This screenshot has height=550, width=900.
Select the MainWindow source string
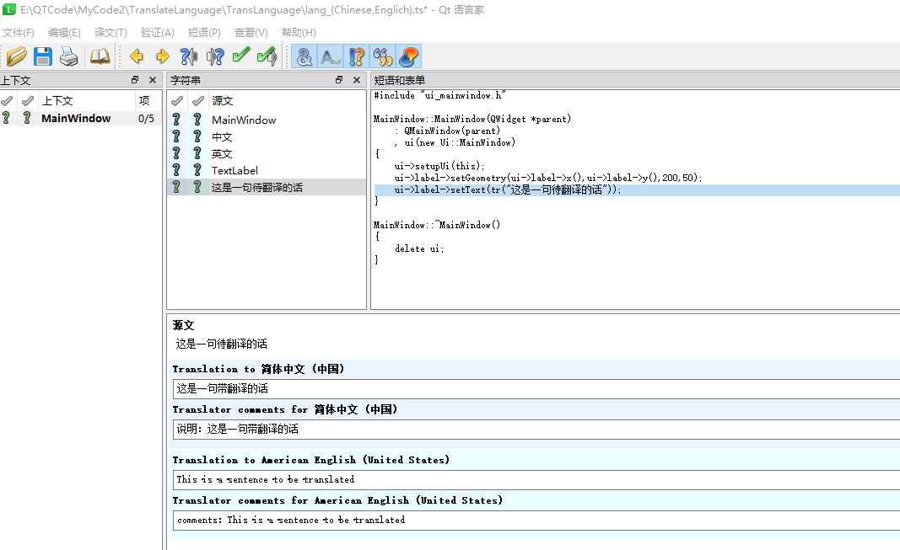tap(267, 120)
